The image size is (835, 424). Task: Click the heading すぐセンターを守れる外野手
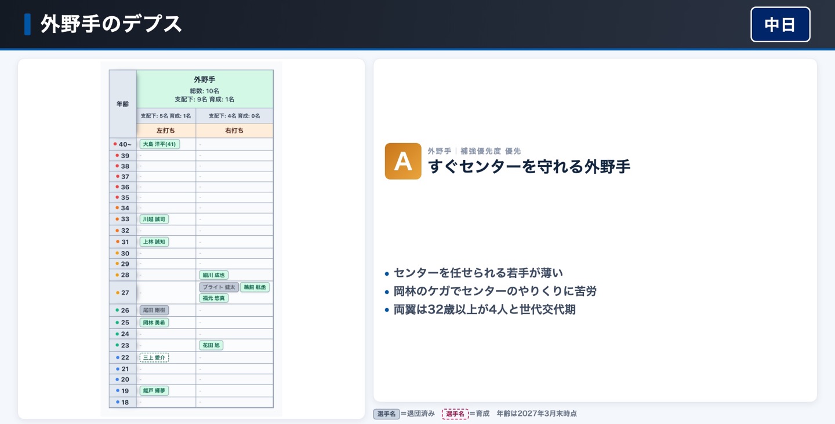pos(529,167)
